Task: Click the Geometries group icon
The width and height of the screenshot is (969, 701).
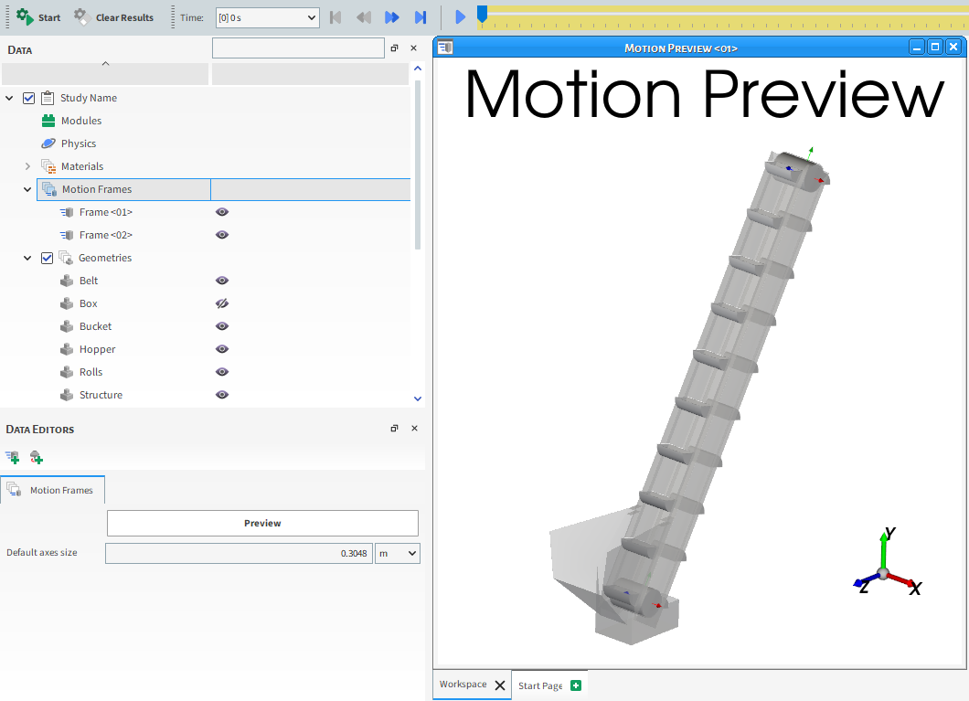Action: click(x=66, y=258)
